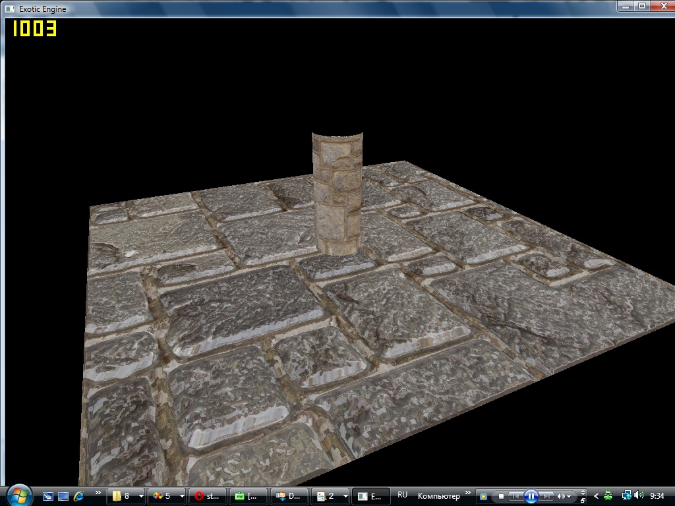Go to previous track in media player
Screen dimensions: 675x506
click(x=515, y=496)
